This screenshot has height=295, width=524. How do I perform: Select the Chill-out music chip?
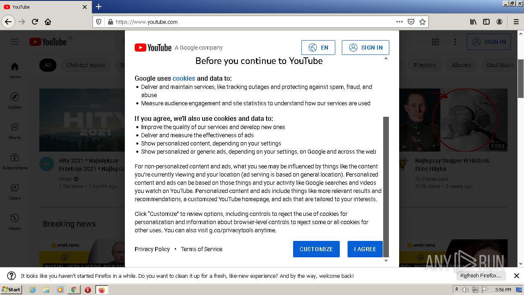tap(86, 65)
